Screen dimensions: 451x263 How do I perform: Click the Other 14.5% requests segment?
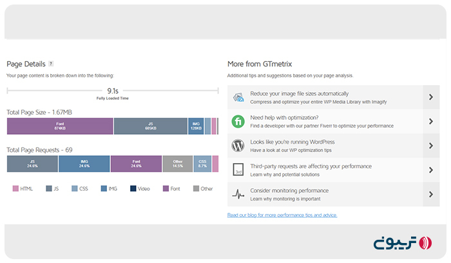(x=177, y=164)
